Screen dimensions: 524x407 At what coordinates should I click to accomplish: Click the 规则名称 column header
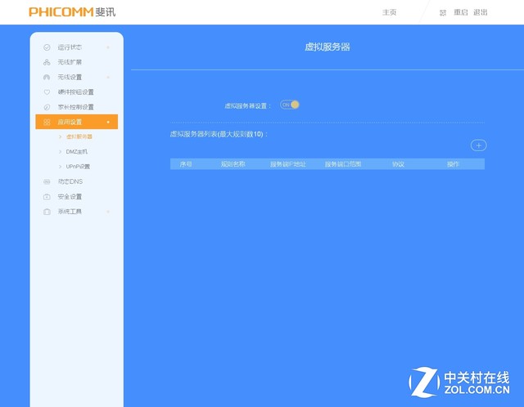233,164
